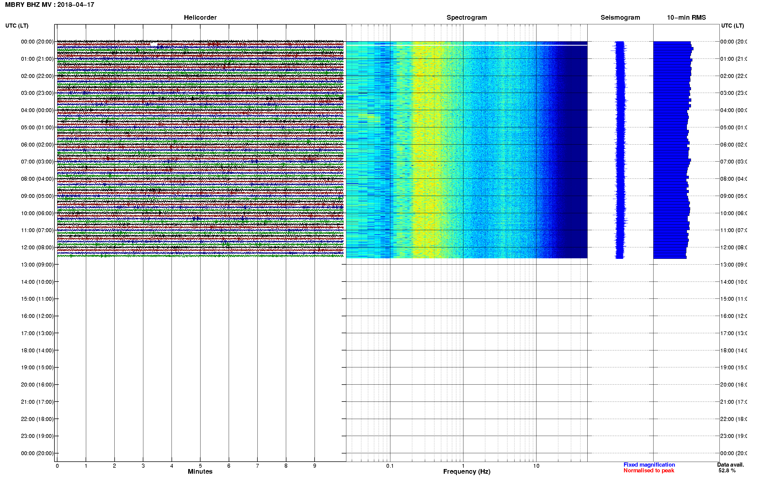The height and width of the screenshot is (486, 778).
Task: Click left time label '21:00 (17:00)'
Action: click(x=37, y=402)
